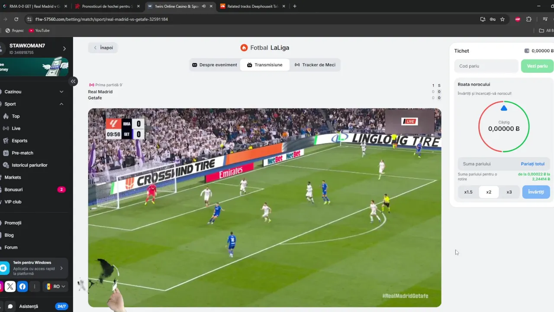Open the X (Twitter) social link

tap(10, 286)
